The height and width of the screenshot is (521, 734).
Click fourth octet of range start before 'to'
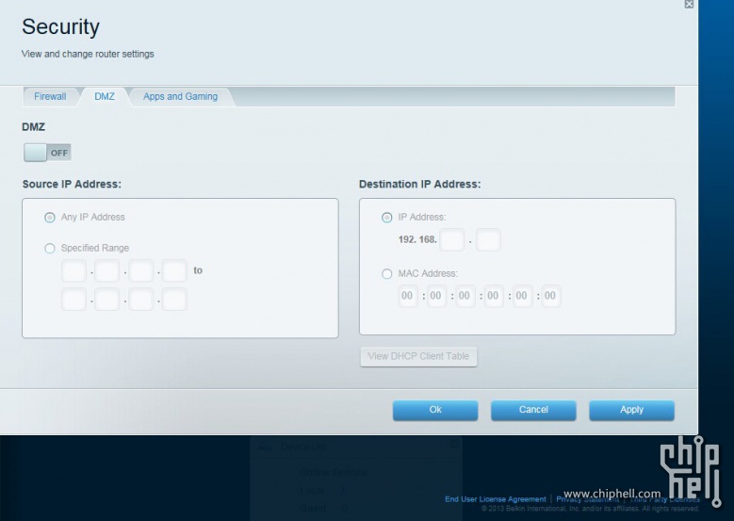[x=174, y=270]
